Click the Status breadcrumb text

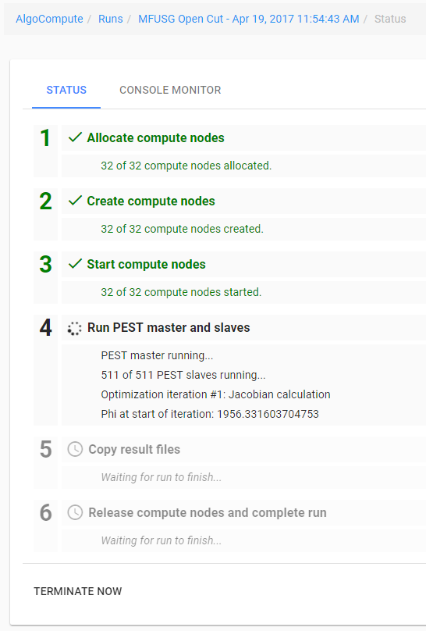390,19
